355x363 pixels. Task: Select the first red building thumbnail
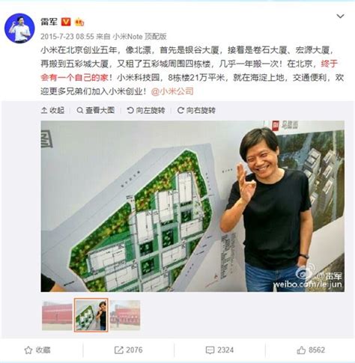pos(57,315)
